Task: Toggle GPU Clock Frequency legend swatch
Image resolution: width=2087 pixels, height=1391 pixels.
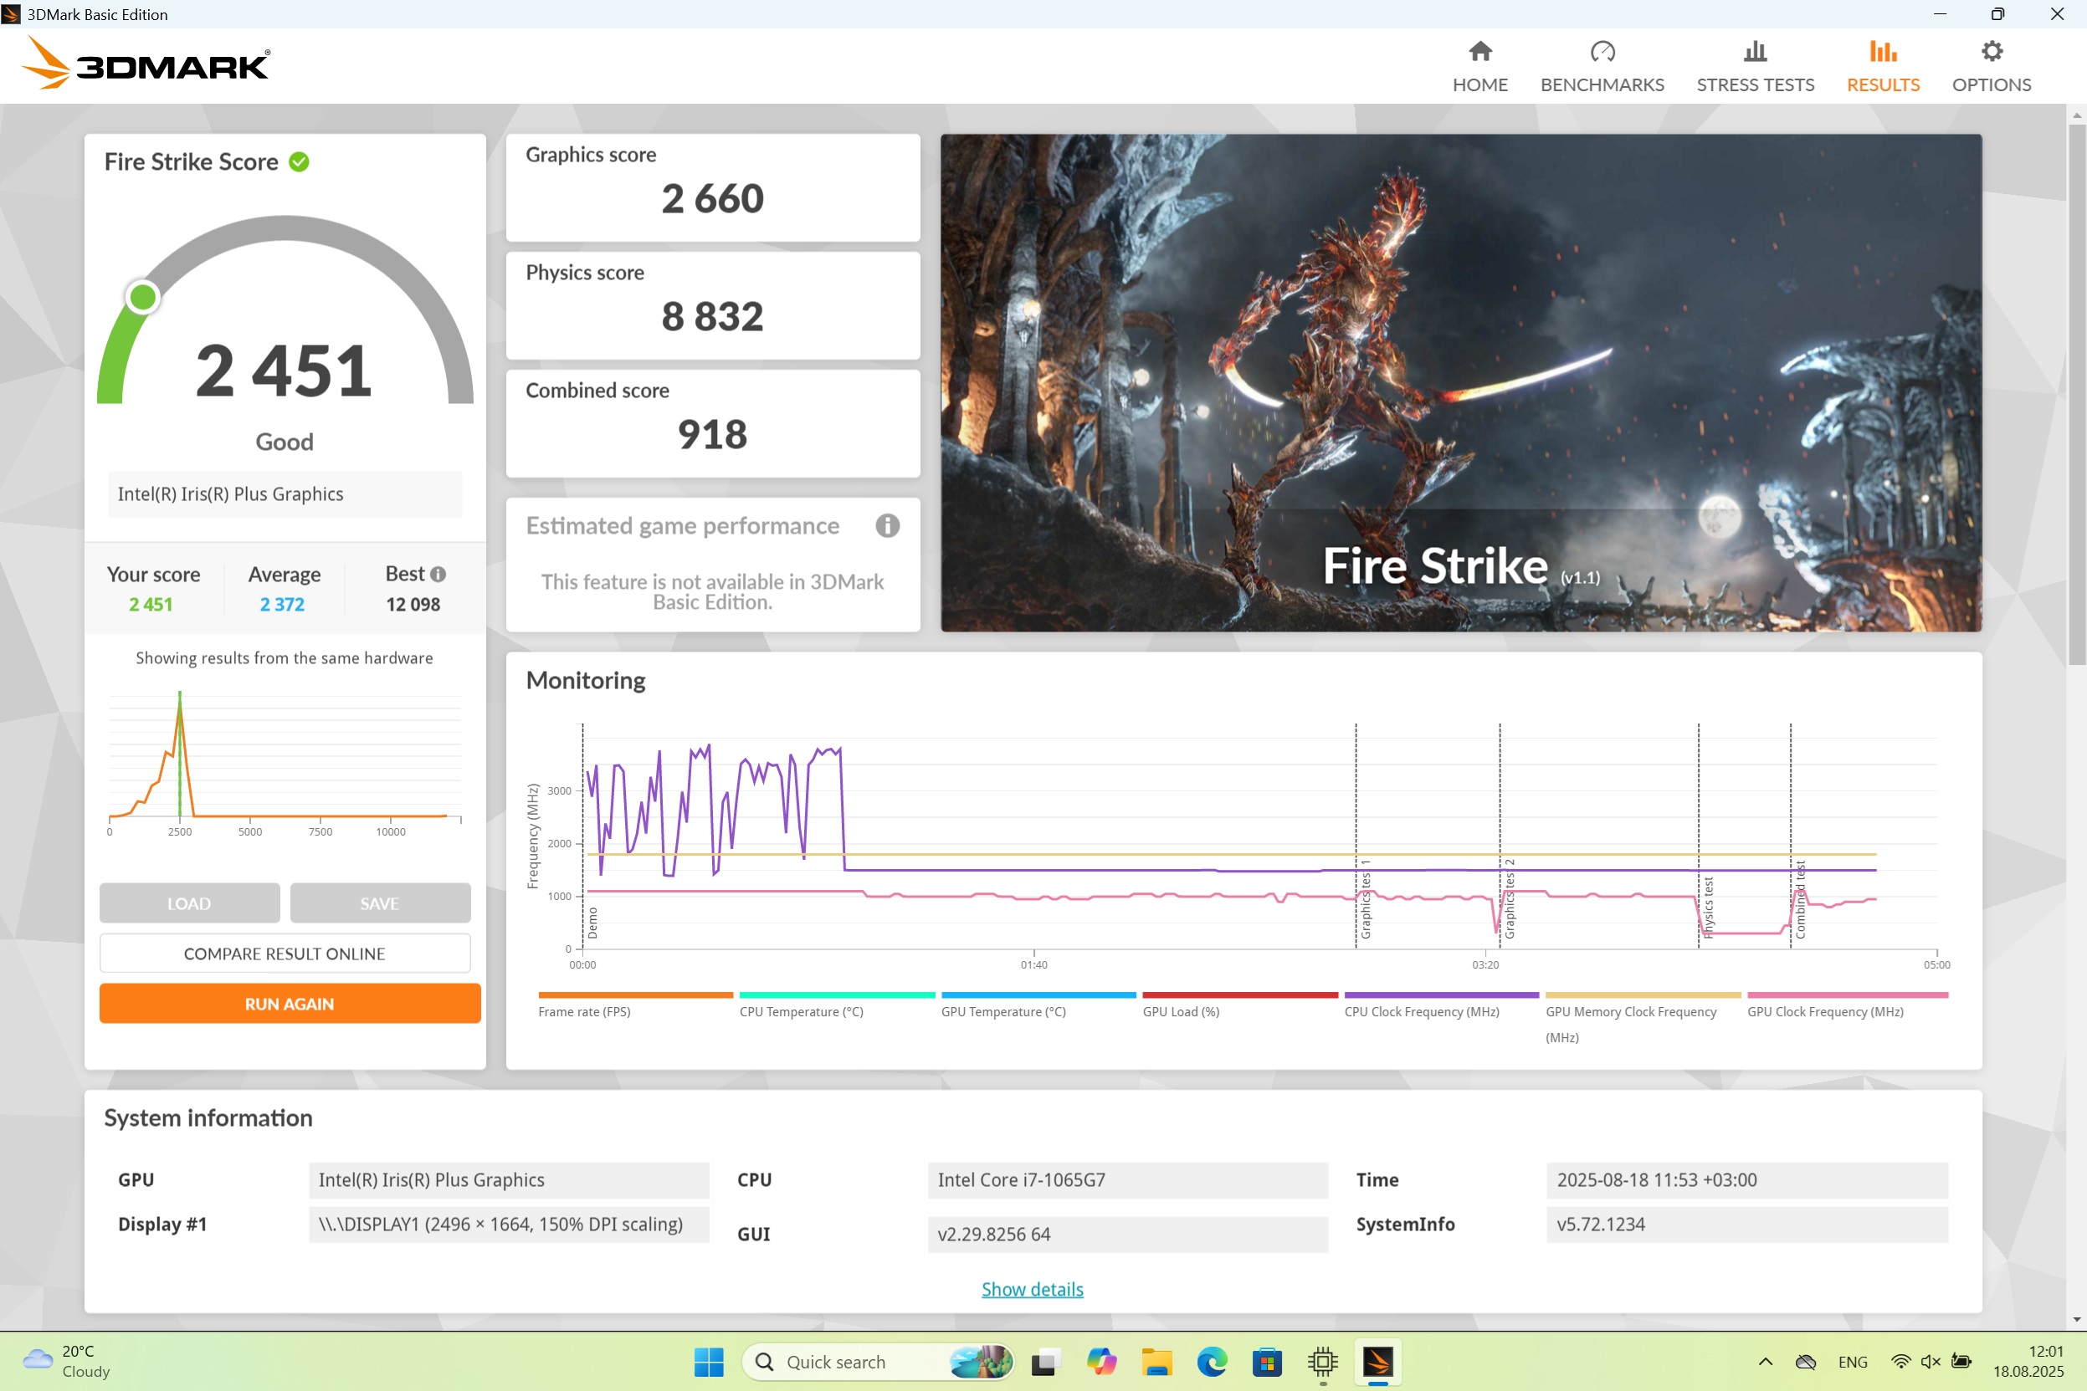Action: click(1848, 995)
